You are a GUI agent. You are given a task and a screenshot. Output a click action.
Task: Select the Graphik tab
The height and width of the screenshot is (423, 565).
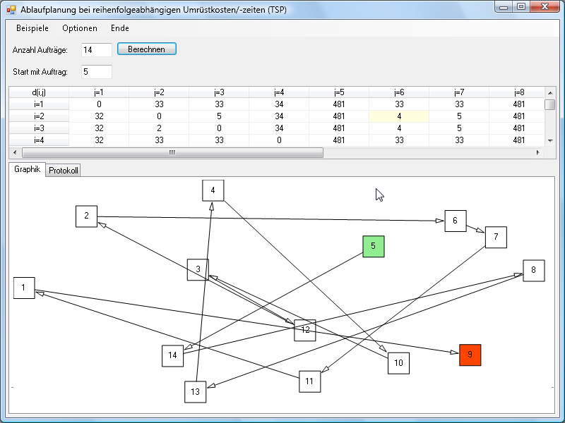[x=28, y=170]
